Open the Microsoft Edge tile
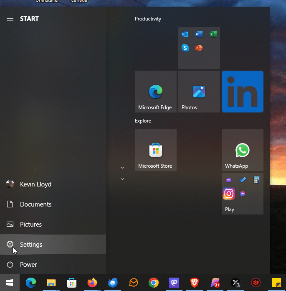 coord(156,92)
